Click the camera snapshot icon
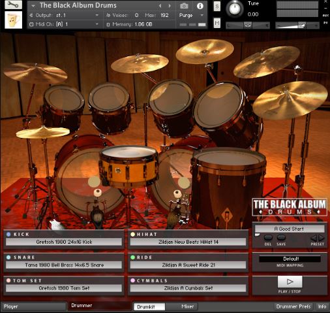This screenshot has width=330, height=313. (x=184, y=6)
